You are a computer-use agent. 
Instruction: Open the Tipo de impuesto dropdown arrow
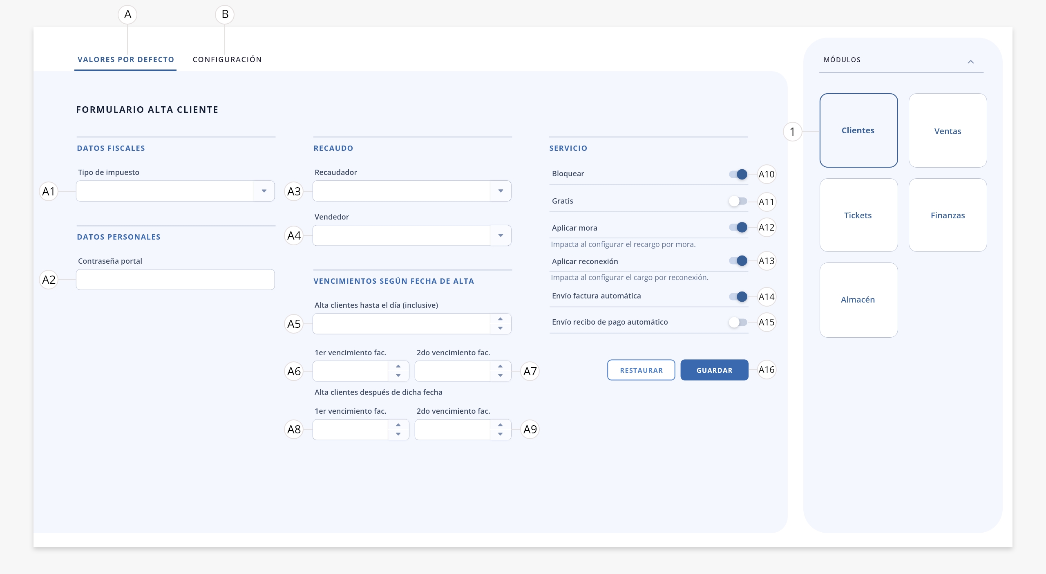click(x=264, y=191)
